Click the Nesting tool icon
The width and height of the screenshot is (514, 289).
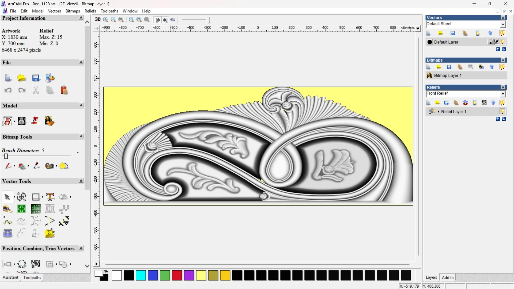[36, 264]
